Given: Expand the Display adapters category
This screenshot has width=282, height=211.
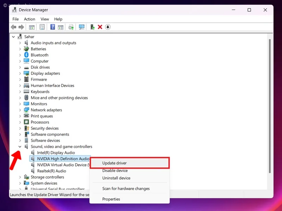Looking at the screenshot, I should click(x=20, y=73).
